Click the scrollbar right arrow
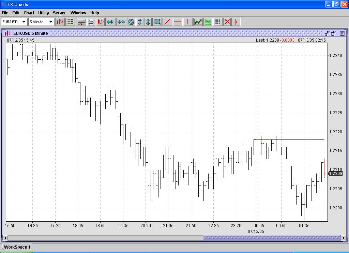This screenshot has height=253, width=349. point(343,238)
